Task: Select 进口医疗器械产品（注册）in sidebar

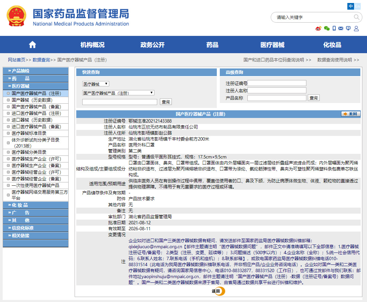Action: [37, 113]
